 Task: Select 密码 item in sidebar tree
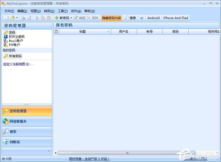coord(10,32)
